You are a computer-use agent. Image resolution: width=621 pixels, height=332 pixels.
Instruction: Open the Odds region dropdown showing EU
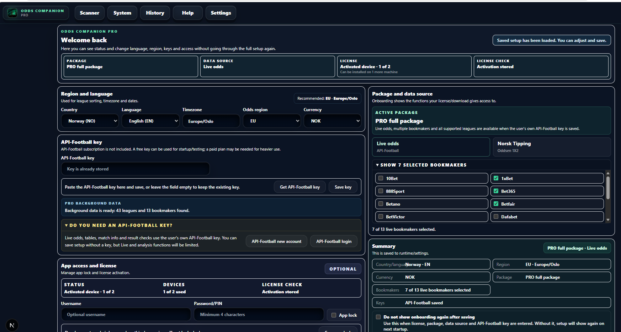pyautogui.click(x=272, y=121)
